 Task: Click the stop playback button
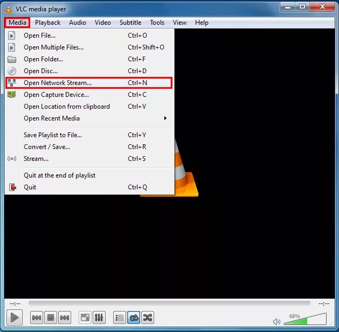click(x=51, y=317)
